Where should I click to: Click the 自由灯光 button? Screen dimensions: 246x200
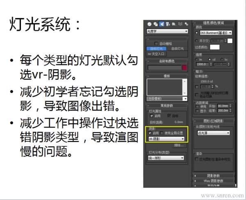click(177, 49)
